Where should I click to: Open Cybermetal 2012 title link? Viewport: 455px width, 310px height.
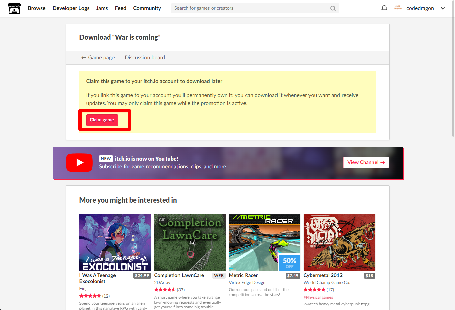[x=323, y=275]
